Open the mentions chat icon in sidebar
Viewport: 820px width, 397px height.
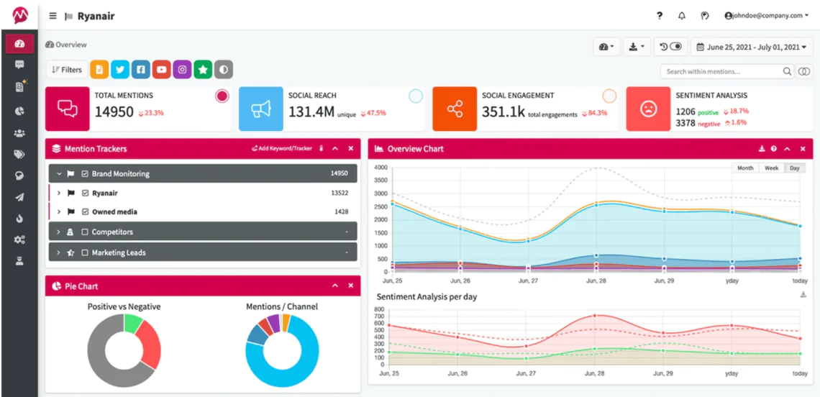click(x=19, y=65)
